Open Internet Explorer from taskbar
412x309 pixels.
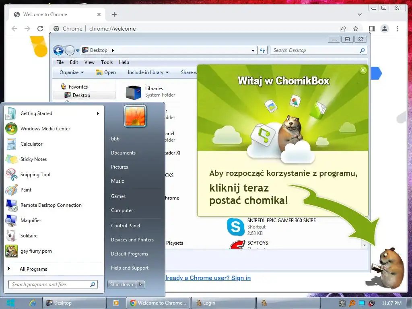point(32,303)
